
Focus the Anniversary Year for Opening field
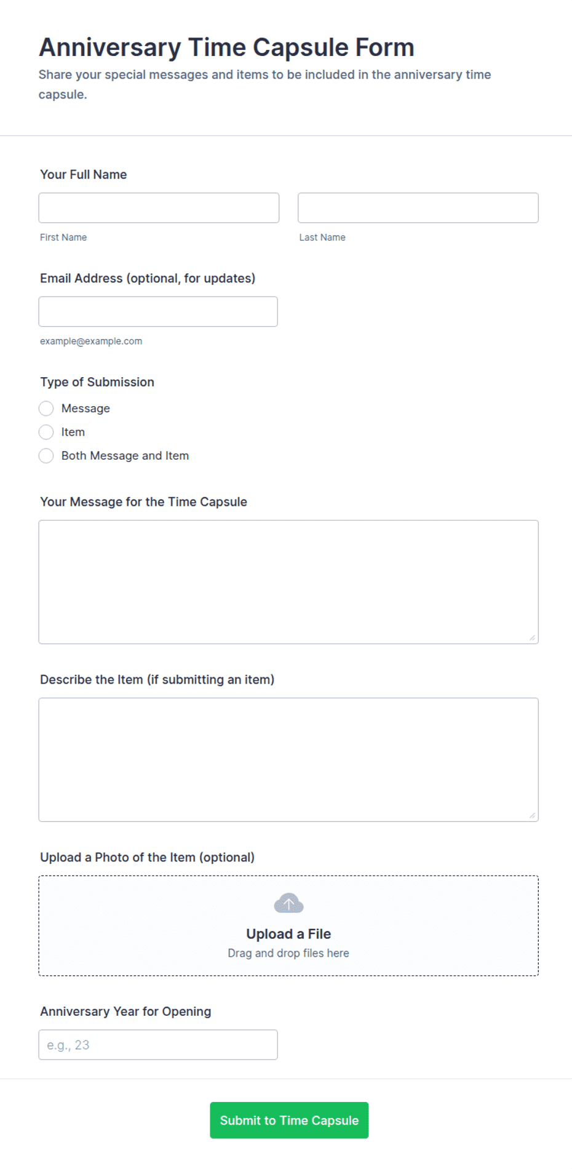(x=158, y=1045)
